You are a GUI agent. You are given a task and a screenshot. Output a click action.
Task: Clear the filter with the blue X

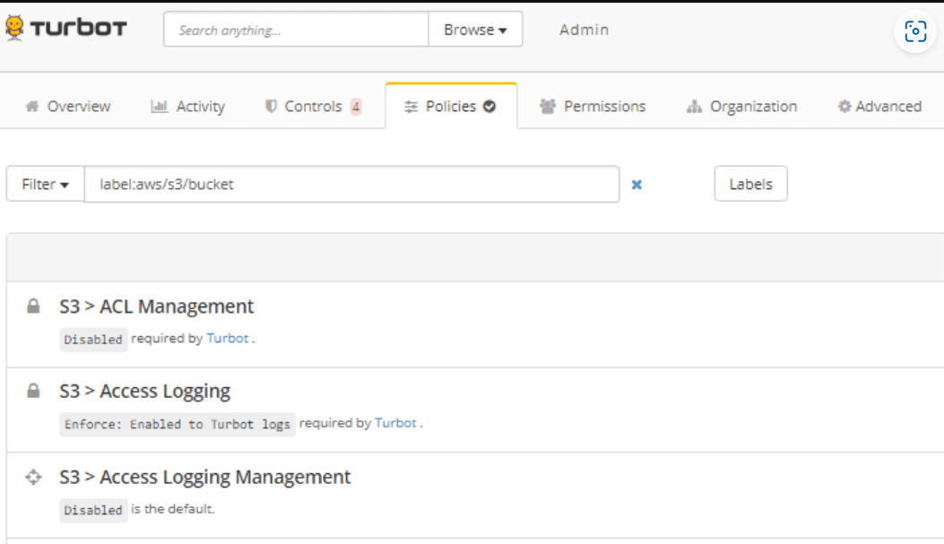pyautogui.click(x=637, y=185)
